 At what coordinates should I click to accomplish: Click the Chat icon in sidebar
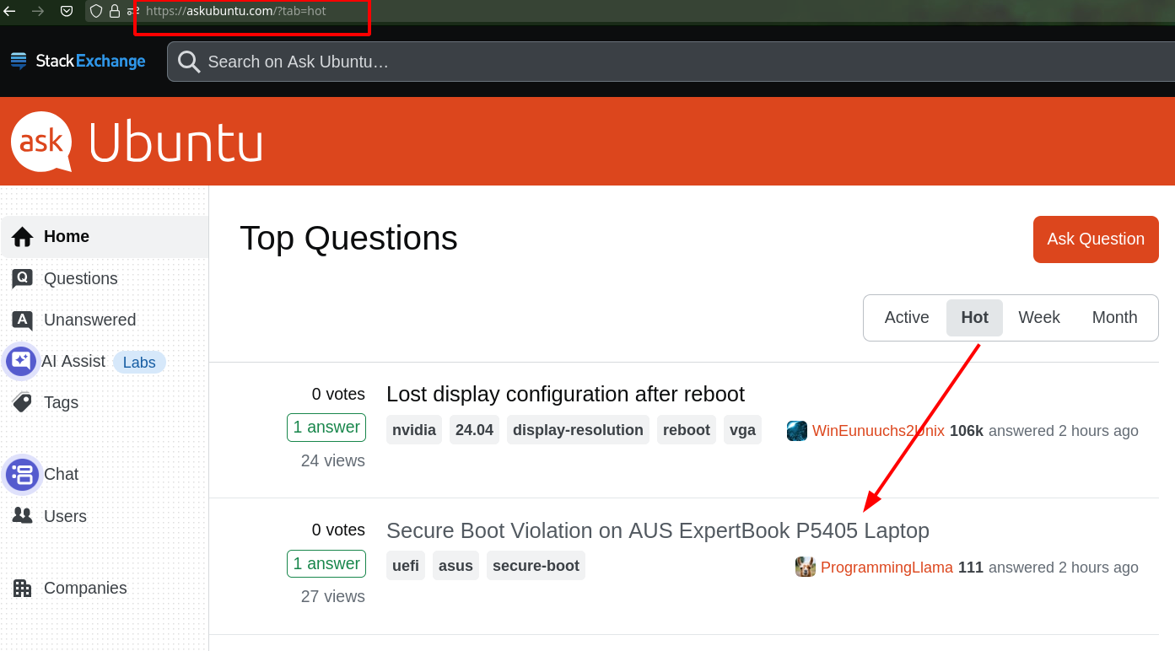tap(22, 474)
